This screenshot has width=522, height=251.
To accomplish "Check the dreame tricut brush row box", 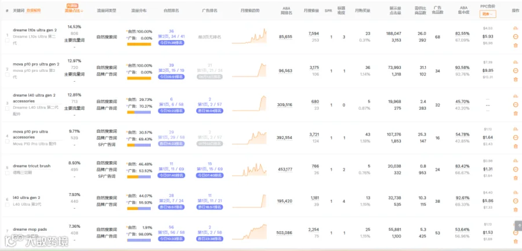I will click(x=8, y=173).
